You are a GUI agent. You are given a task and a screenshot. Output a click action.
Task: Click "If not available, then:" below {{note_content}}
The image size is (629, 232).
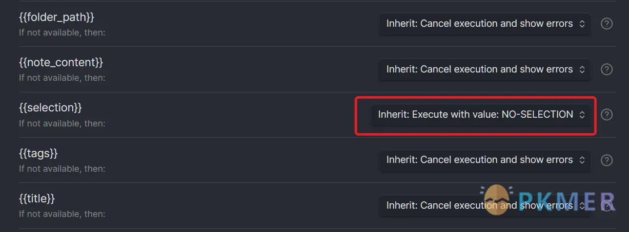click(62, 78)
